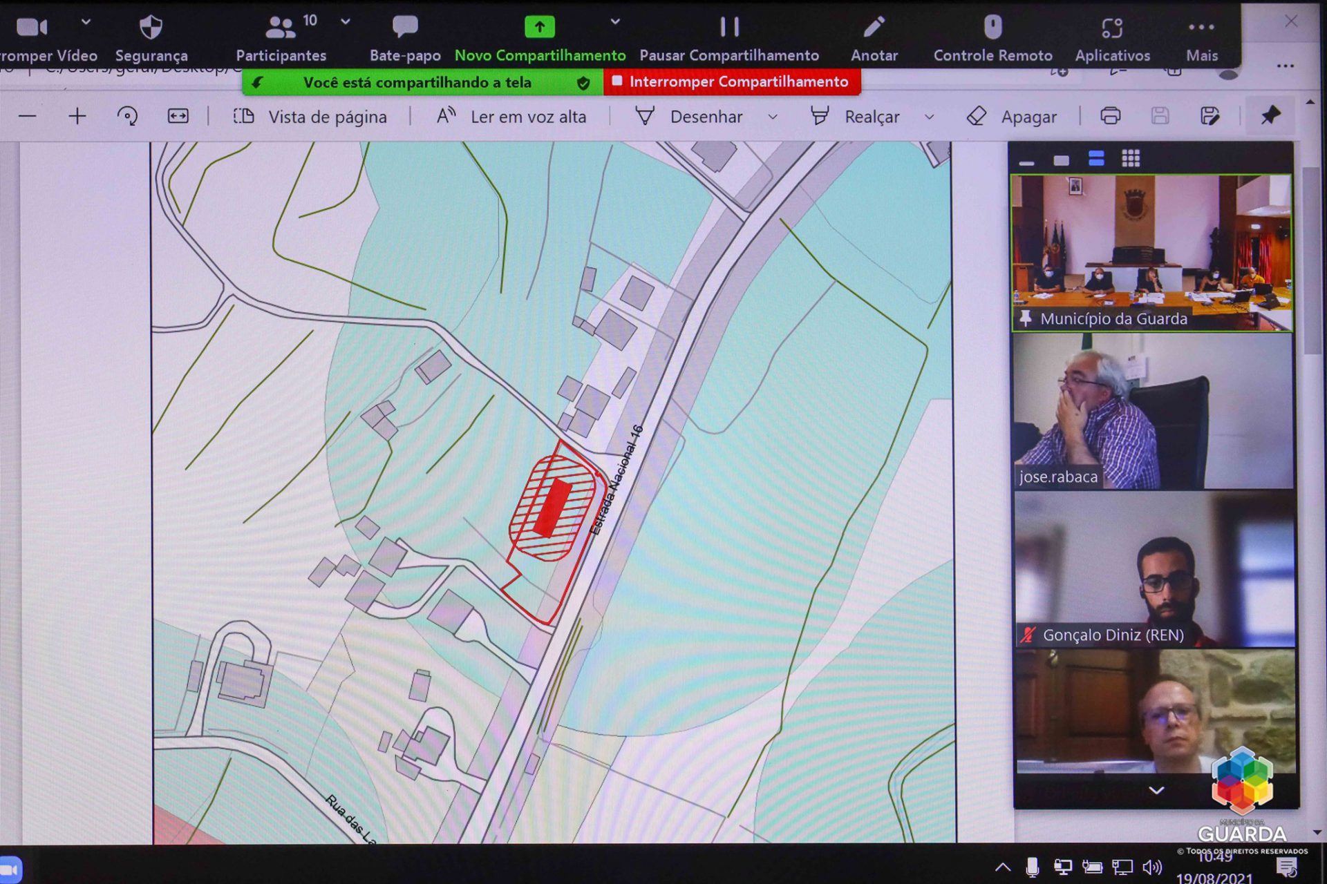Click Interromper Compartilhamento red button

point(732,81)
